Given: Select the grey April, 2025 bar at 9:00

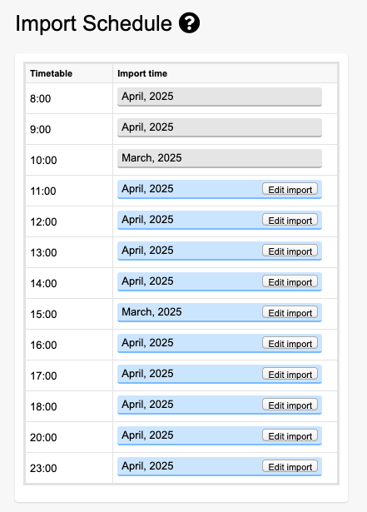Looking at the screenshot, I should (x=220, y=127).
